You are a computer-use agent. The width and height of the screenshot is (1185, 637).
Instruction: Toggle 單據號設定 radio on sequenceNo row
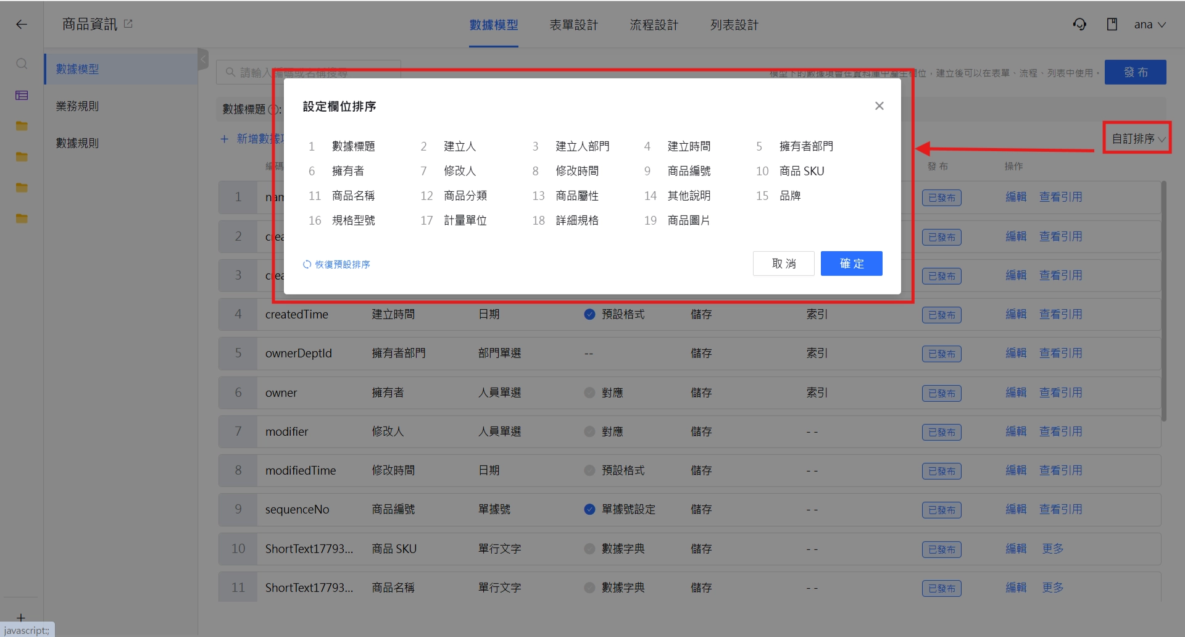click(x=589, y=509)
